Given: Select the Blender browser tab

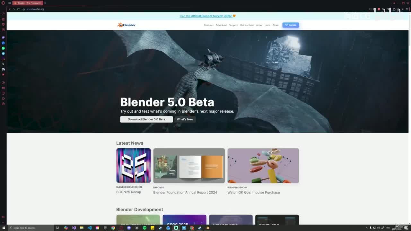Looking at the screenshot, I should 28,3.
